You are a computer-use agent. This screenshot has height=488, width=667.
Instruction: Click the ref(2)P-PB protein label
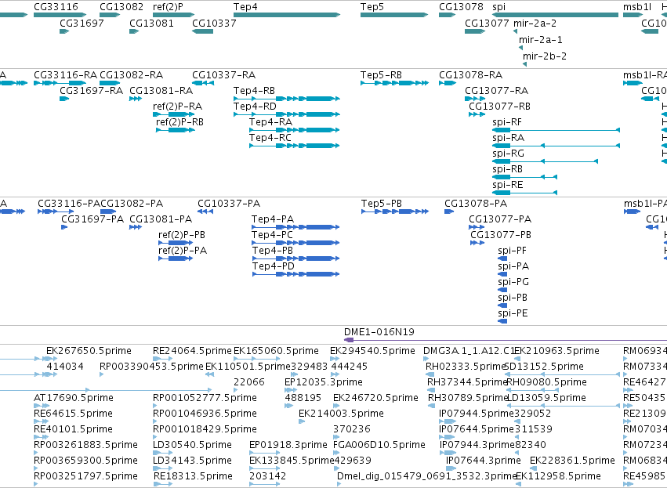pos(182,235)
